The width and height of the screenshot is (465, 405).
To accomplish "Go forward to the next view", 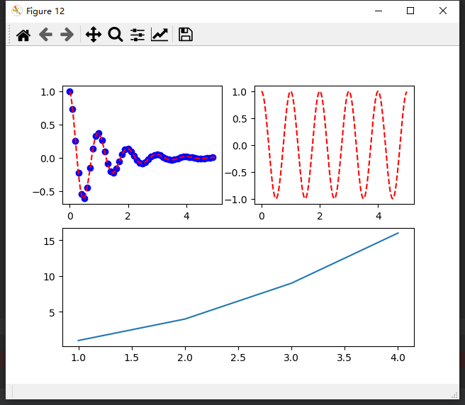I will (x=67, y=35).
